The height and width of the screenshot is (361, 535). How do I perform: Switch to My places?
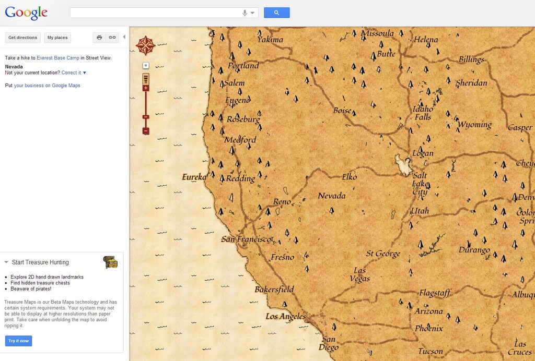[57, 37]
